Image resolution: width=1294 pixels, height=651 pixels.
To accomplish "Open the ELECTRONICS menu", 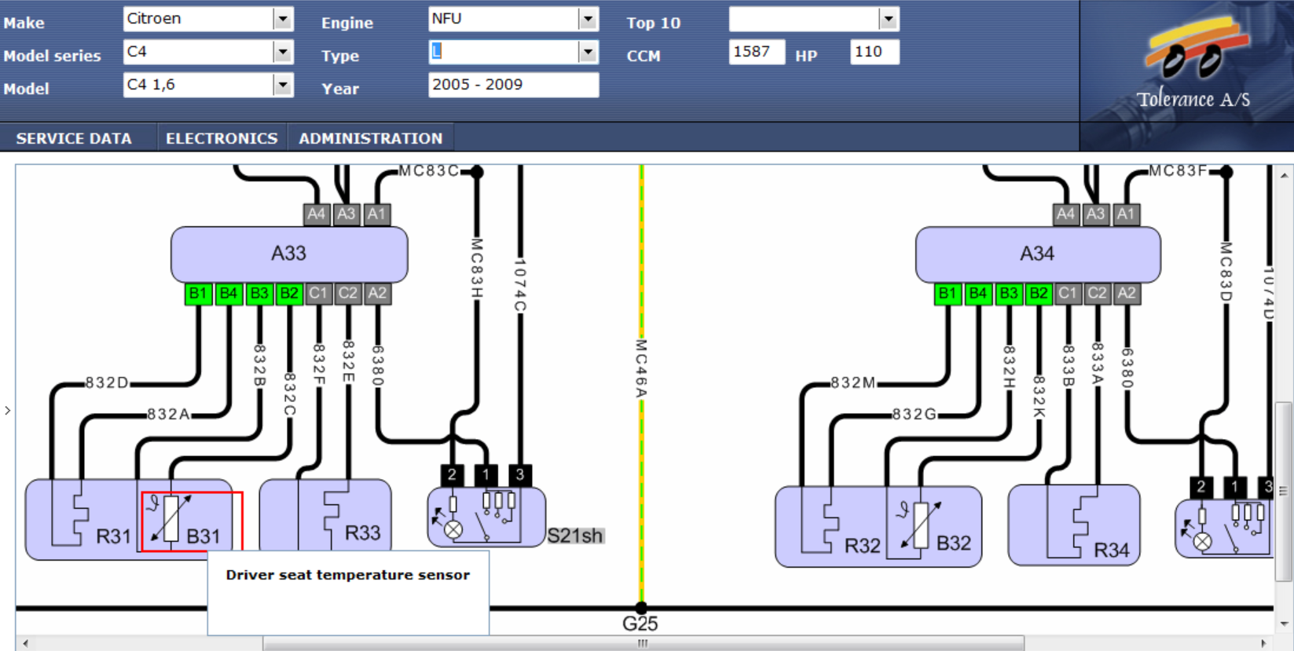I will [x=222, y=138].
